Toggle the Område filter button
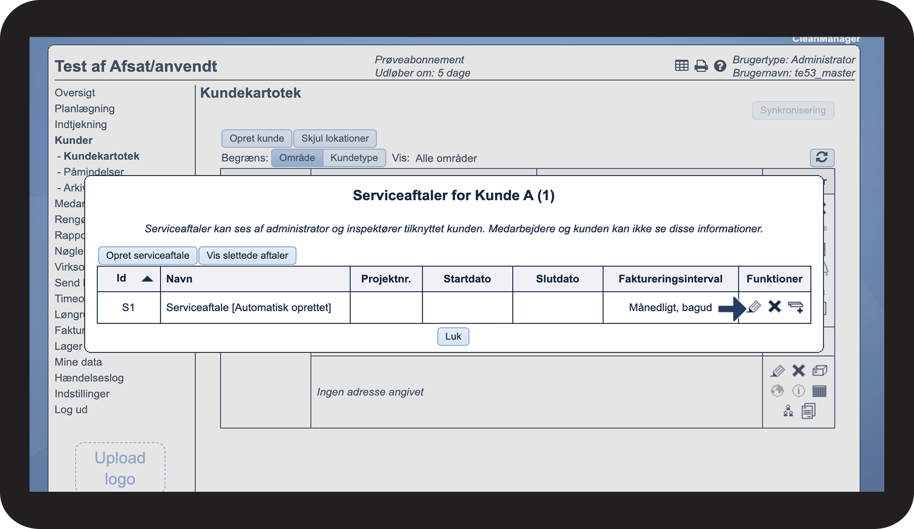The height and width of the screenshot is (529, 914). (x=297, y=158)
